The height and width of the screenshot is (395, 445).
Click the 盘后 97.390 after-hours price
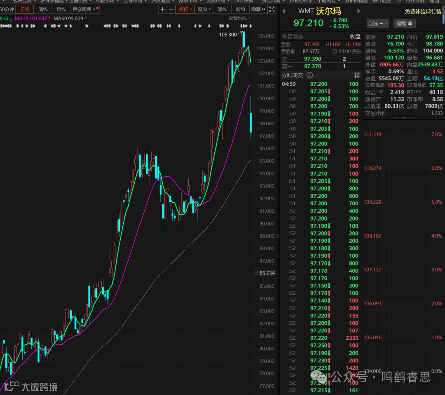pyautogui.click(x=312, y=44)
